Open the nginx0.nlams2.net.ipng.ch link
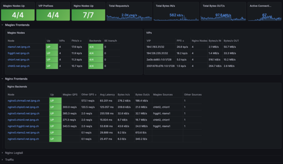283x164 pixels. pyautogui.click(x=23, y=133)
